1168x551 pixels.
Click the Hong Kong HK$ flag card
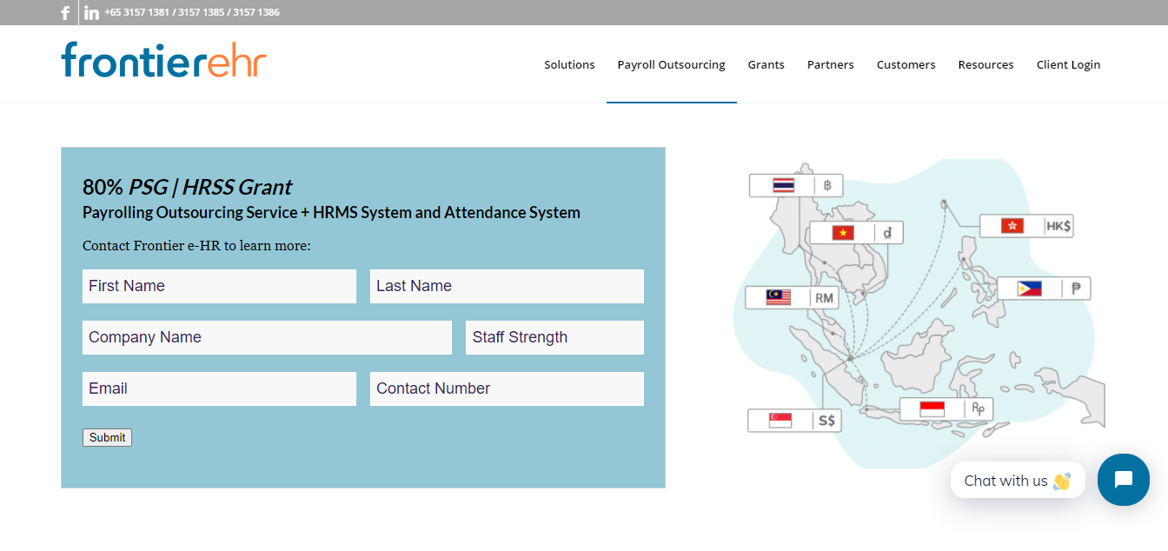[1026, 226]
